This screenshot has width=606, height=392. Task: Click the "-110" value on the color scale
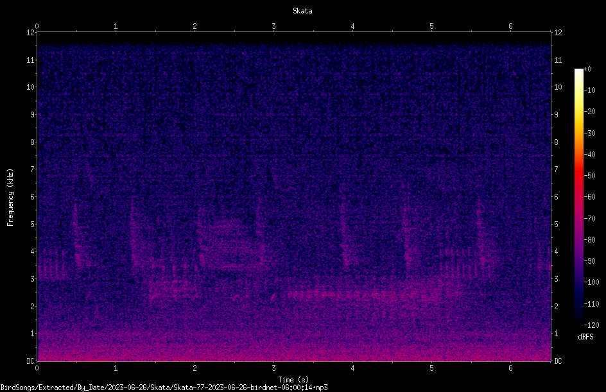(x=592, y=304)
